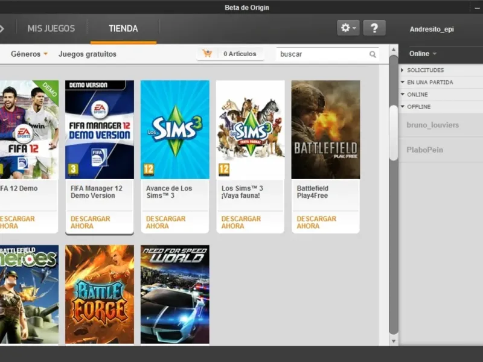Screen dimensions: 483x362
Task: Click the Los Sims 3 ¡Vaya fauna! title
Action: tap(242, 192)
